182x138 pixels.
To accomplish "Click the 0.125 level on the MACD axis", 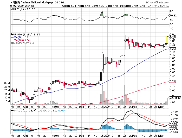I will tap(174, 112).
